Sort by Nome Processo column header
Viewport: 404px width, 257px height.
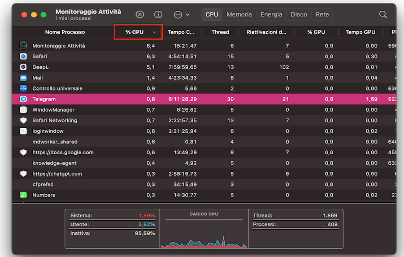pos(65,32)
